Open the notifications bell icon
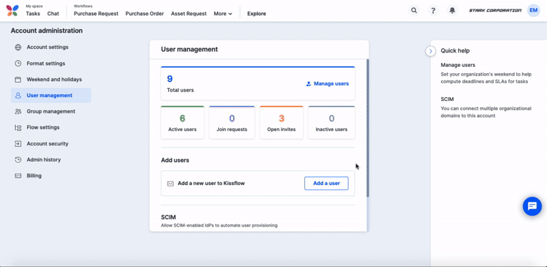The width and height of the screenshot is (547, 267). tap(453, 10)
